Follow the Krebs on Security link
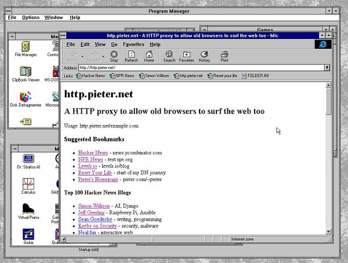The width and height of the screenshot is (348, 263). (x=97, y=226)
